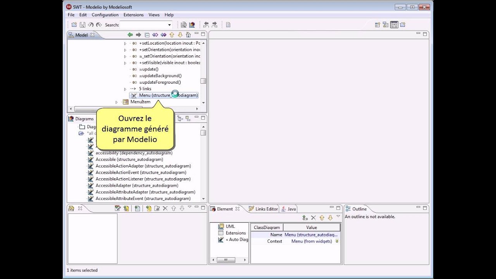Screen dimensions: 496x279
Task: Click delete X icon in bottom-left panel
Action: coord(165,208)
